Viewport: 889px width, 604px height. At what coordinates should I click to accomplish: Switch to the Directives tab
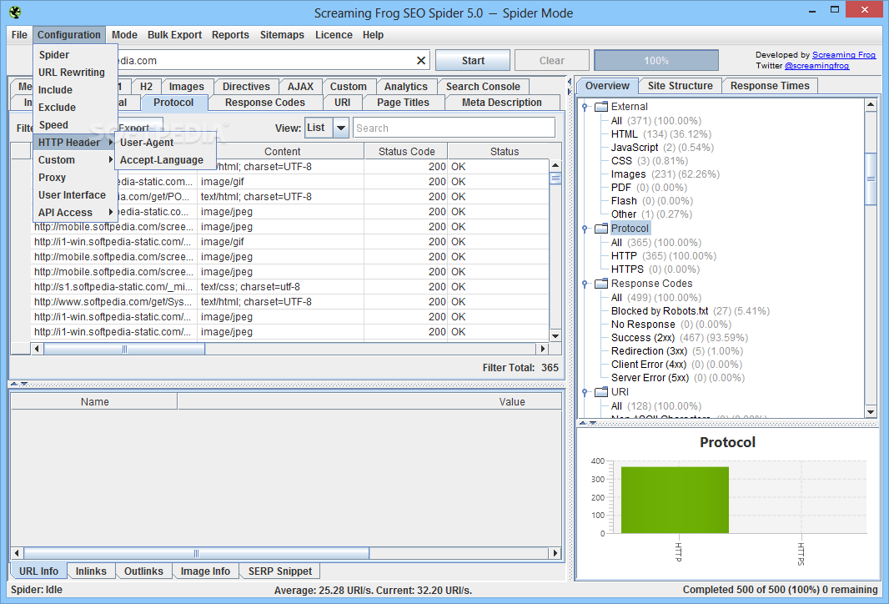[x=246, y=87]
